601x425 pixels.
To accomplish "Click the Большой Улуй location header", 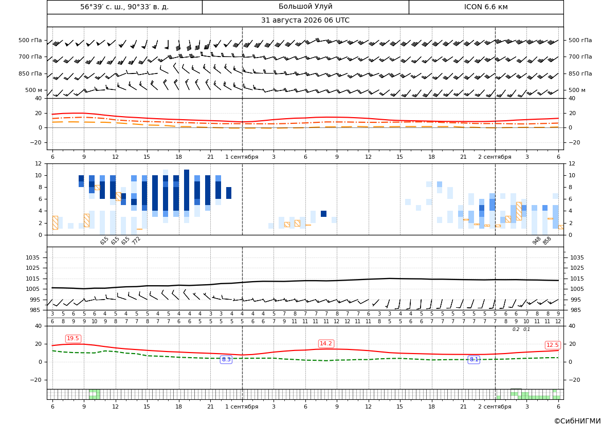I will [305, 7].
